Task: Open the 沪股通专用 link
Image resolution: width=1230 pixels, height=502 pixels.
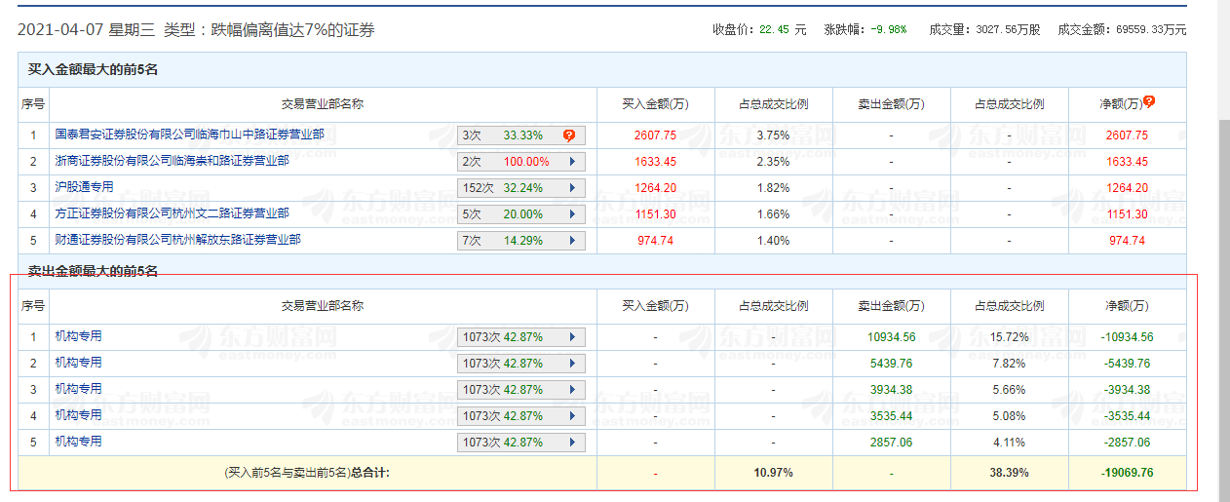Action: 84,187
